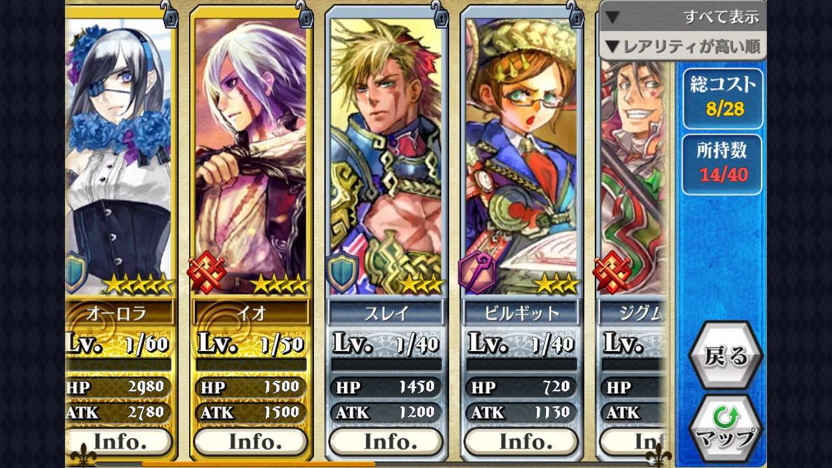This screenshot has width=832, height=468.
Task: Toggle the lock icon above Aurora's card
Action: [x=170, y=14]
